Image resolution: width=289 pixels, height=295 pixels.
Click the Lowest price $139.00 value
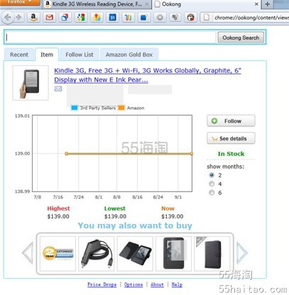tap(115, 216)
